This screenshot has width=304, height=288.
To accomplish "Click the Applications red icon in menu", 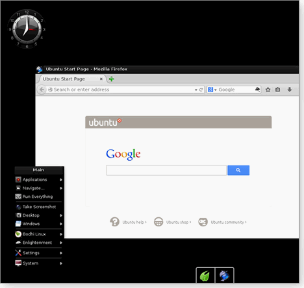I will [x=18, y=180].
